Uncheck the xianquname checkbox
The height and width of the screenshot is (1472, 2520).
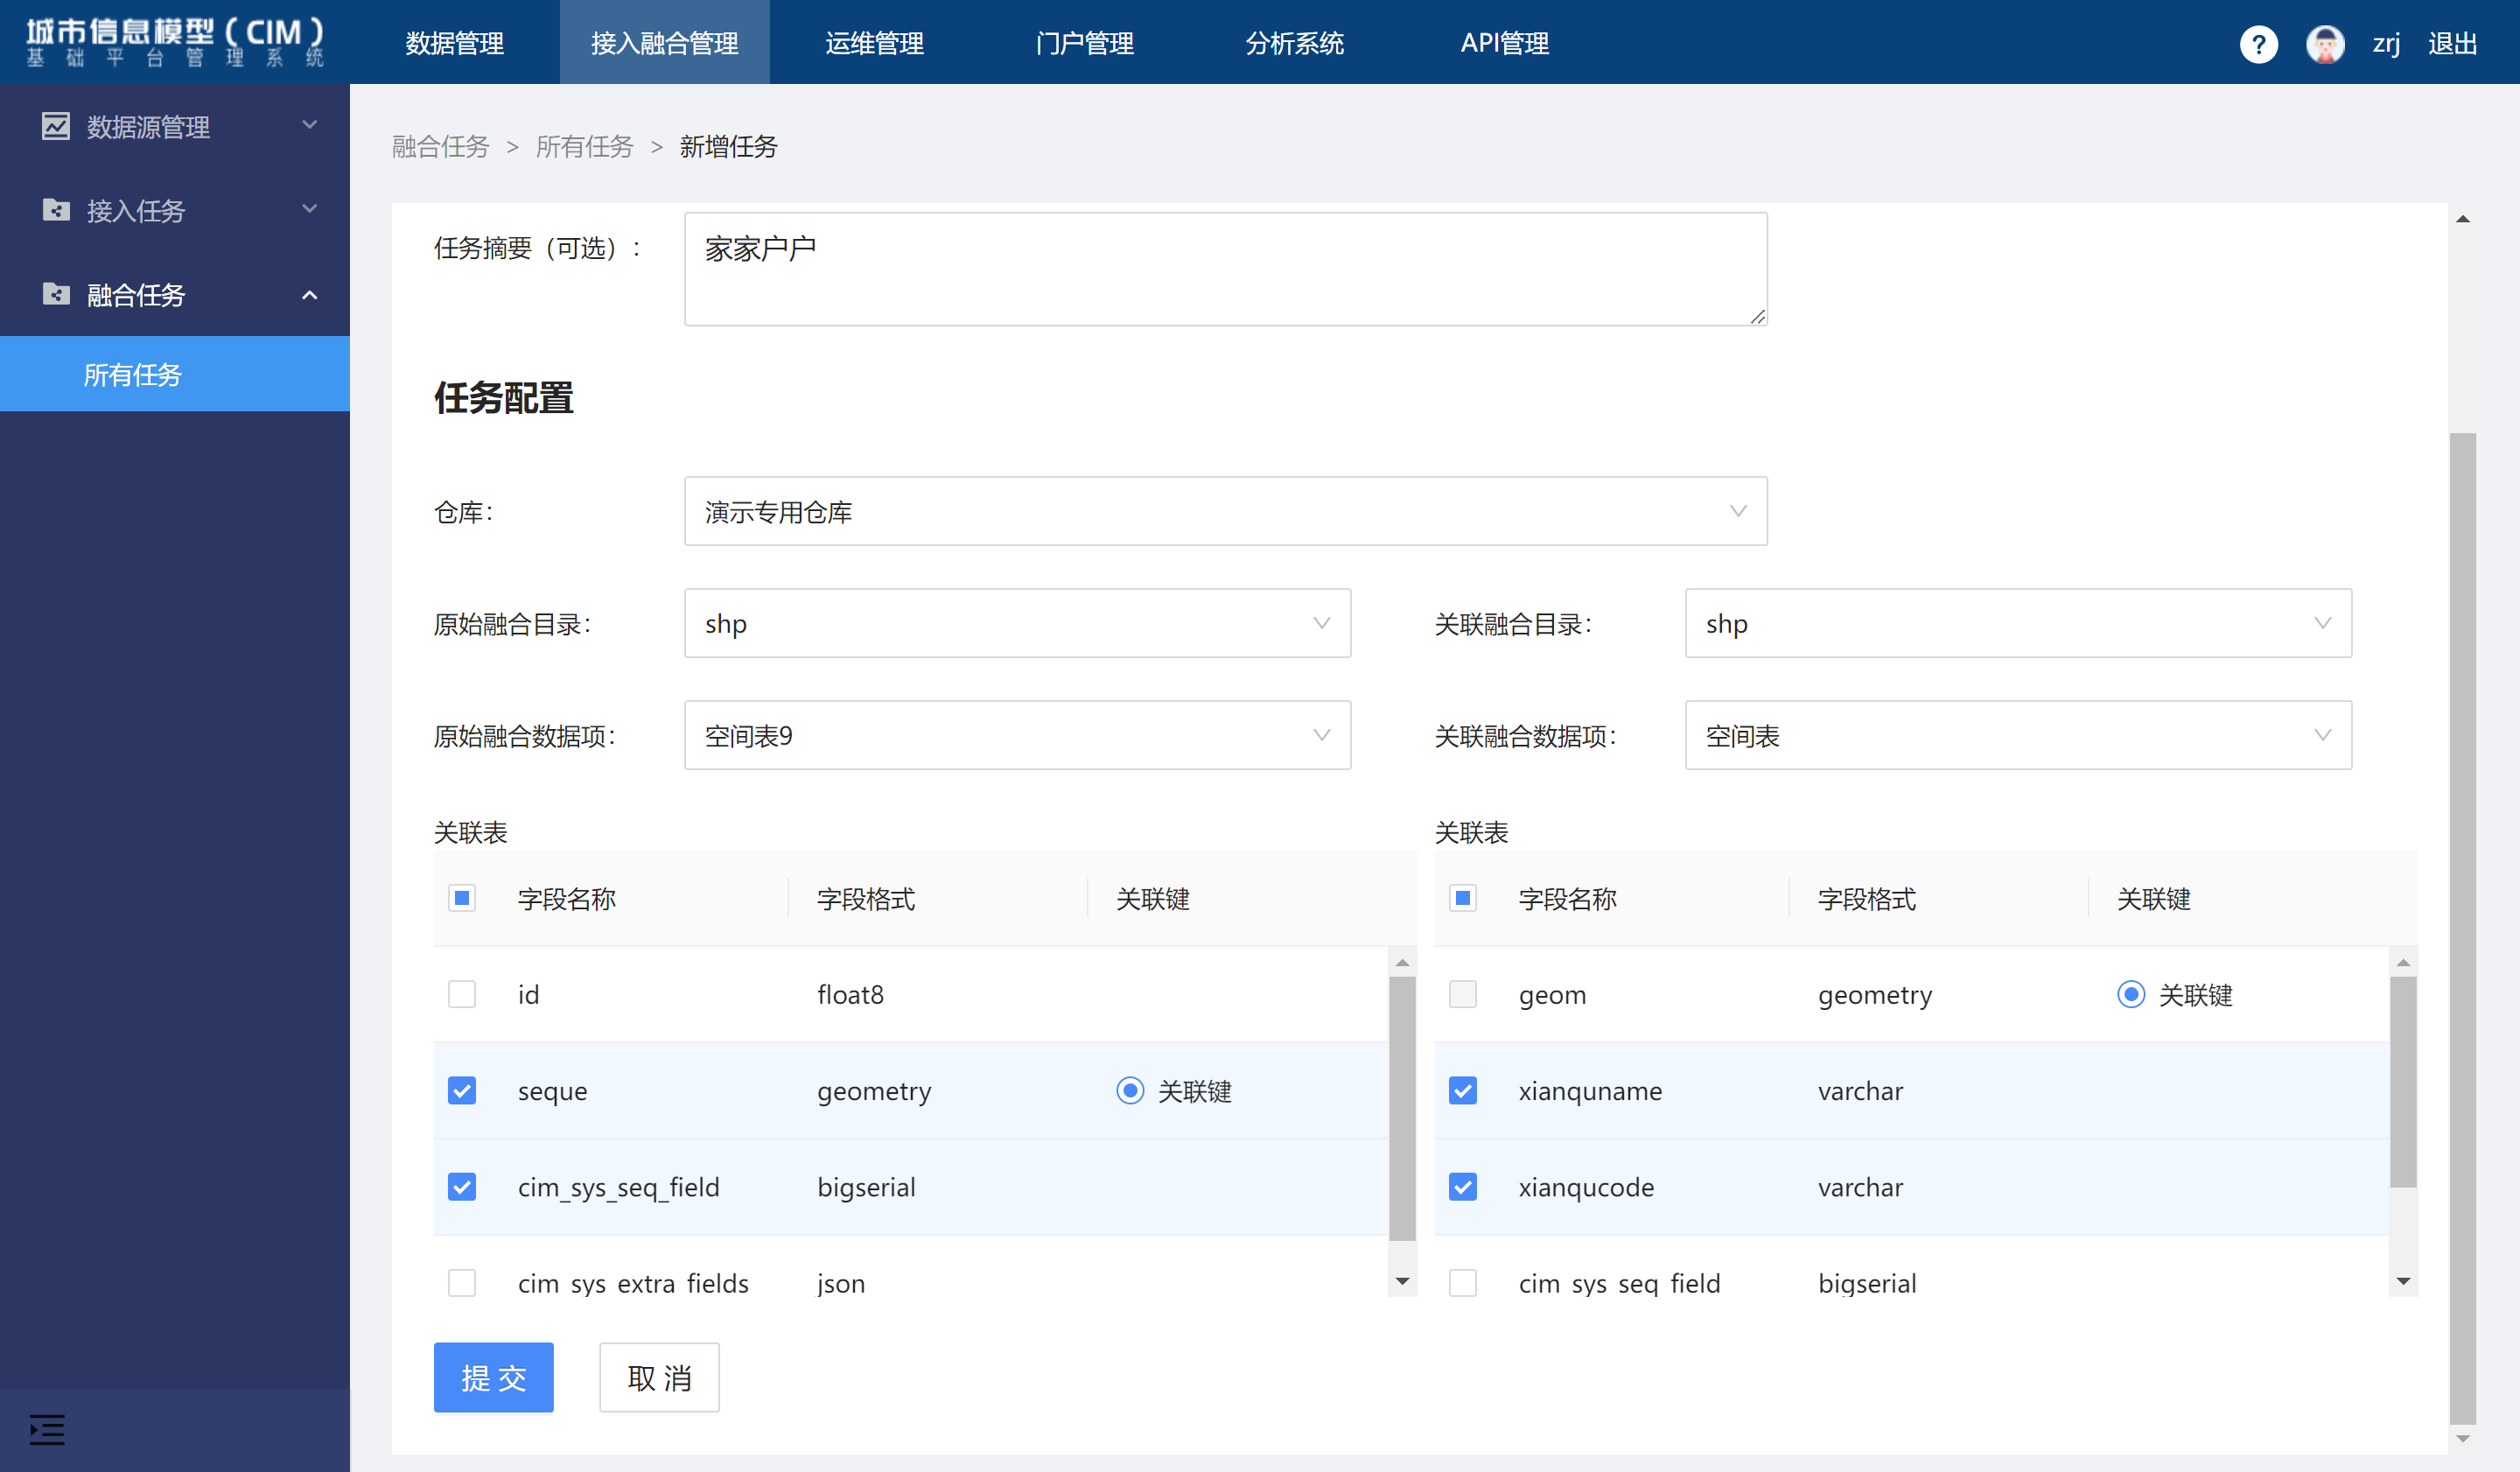(1463, 1090)
